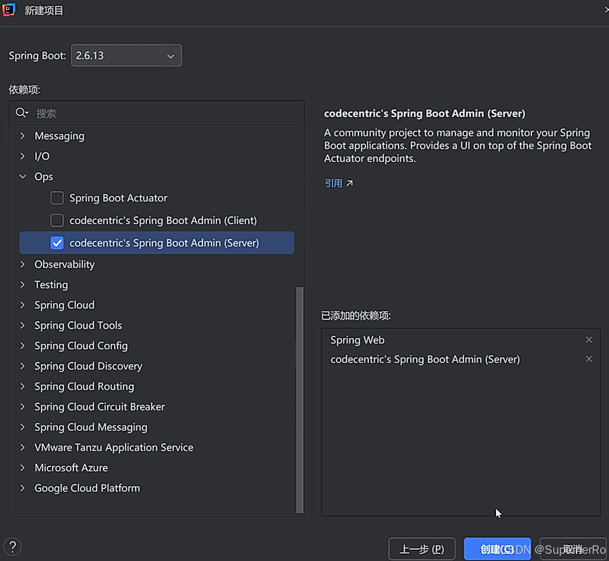Image resolution: width=609 pixels, height=561 pixels.
Task: Check the Spring Boot Actuator checkbox
Action: click(x=57, y=198)
